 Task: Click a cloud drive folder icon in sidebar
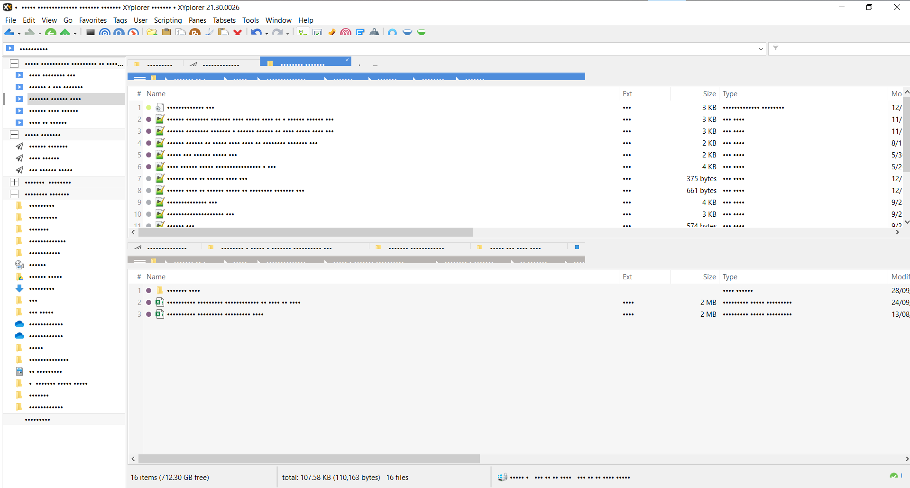pyautogui.click(x=19, y=324)
